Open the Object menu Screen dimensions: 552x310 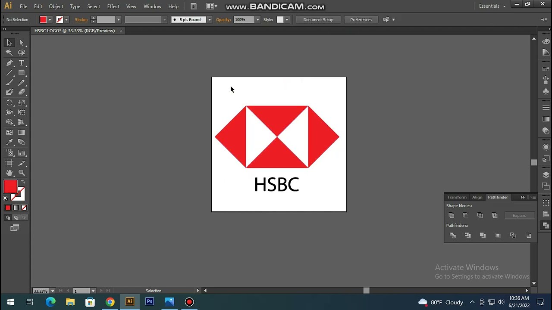point(56,6)
